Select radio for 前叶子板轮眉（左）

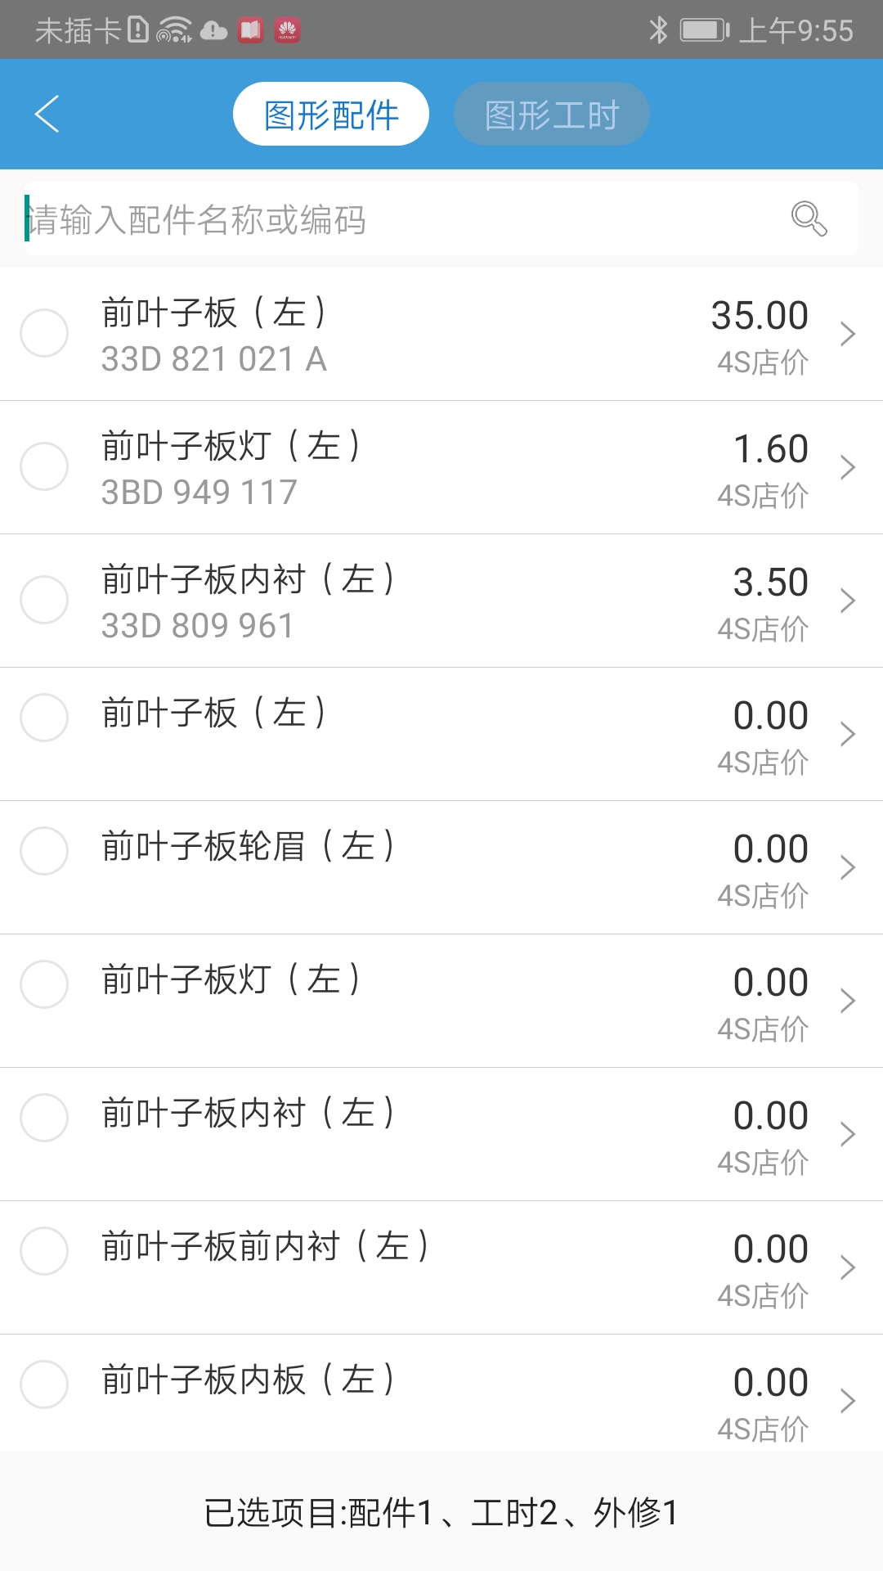pyautogui.click(x=44, y=851)
